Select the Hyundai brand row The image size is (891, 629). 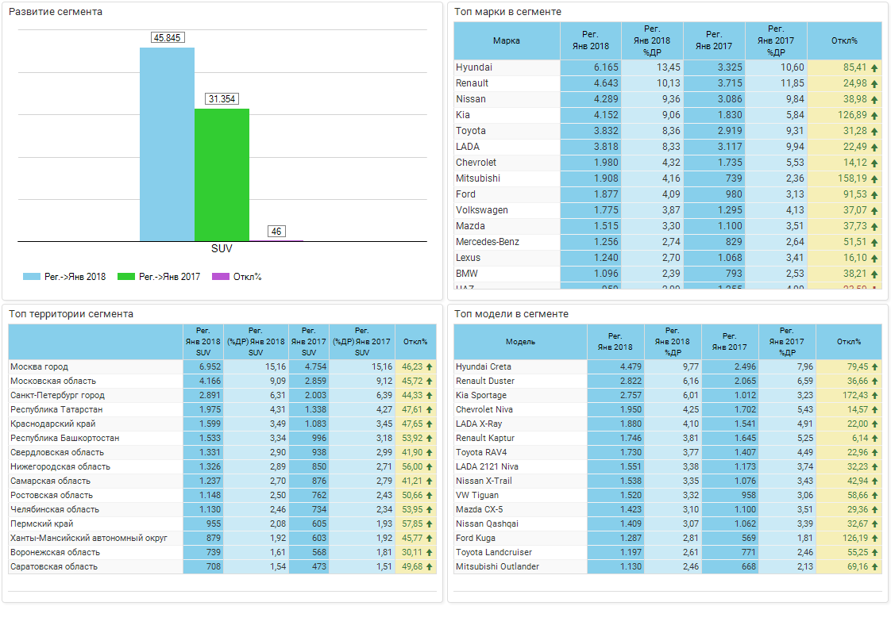(x=668, y=67)
